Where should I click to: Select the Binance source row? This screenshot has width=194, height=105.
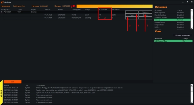point(172,20)
